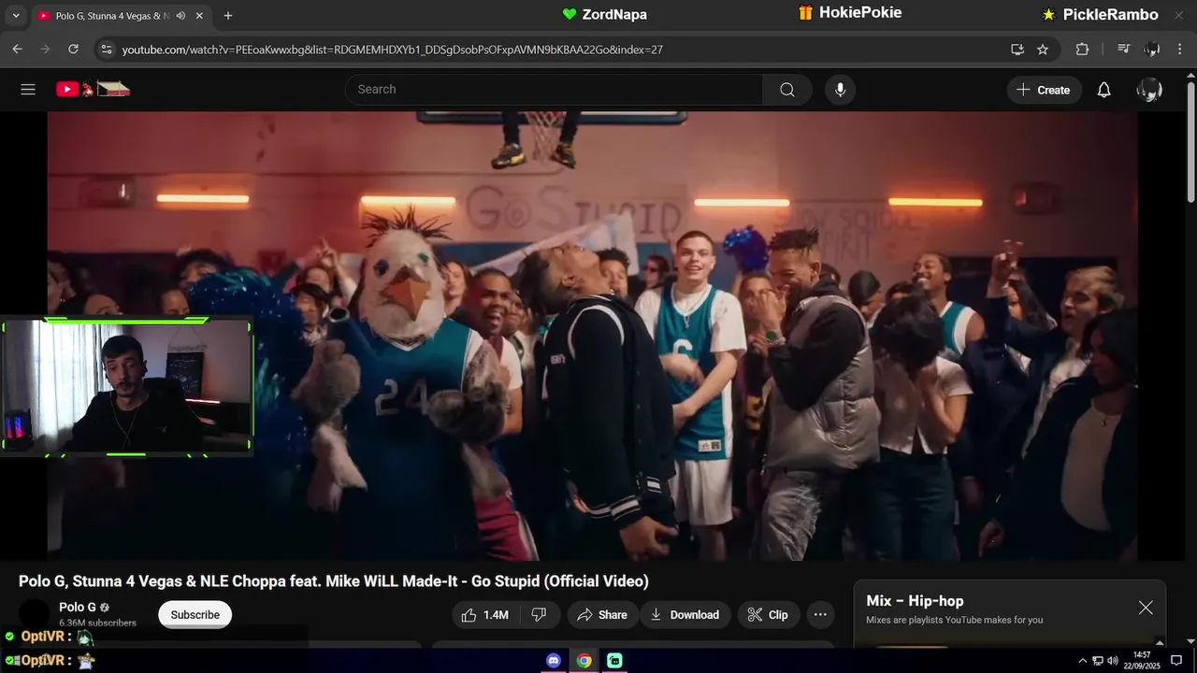
Task: Dislike the video
Action: coord(539,615)
